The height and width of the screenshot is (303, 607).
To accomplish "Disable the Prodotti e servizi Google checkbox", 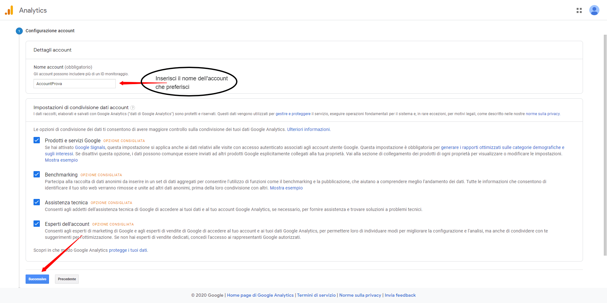I will 37,140.
